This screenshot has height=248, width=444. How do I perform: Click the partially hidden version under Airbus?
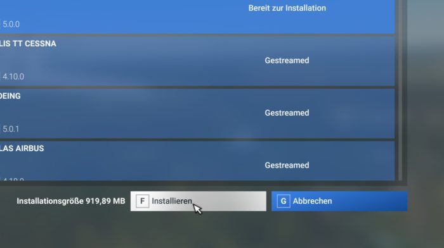pyautogui.click(x=13, y=179)
